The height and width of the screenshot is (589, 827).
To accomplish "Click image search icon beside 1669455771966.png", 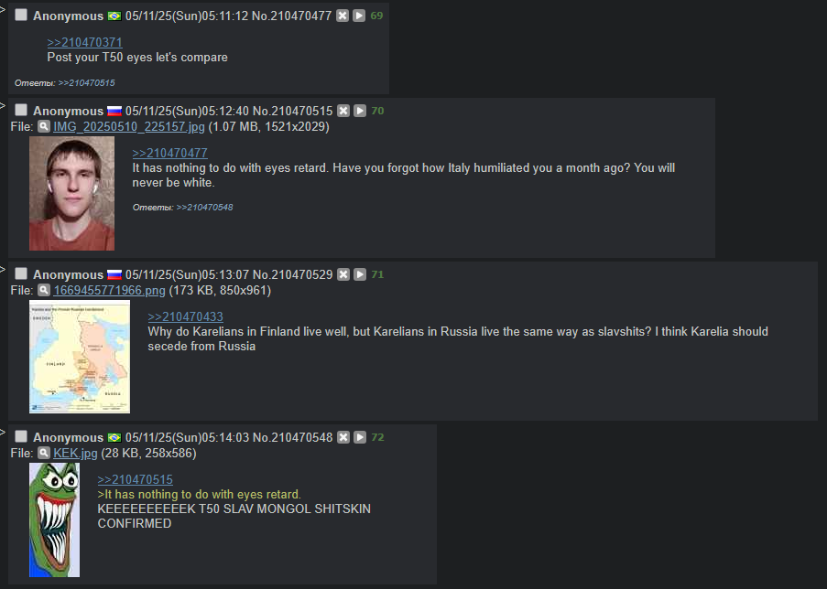I will (x=44, y=290).
